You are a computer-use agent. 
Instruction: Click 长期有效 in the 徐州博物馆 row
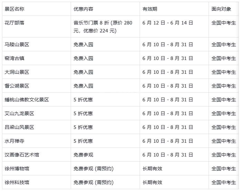[x=152, y=169]
